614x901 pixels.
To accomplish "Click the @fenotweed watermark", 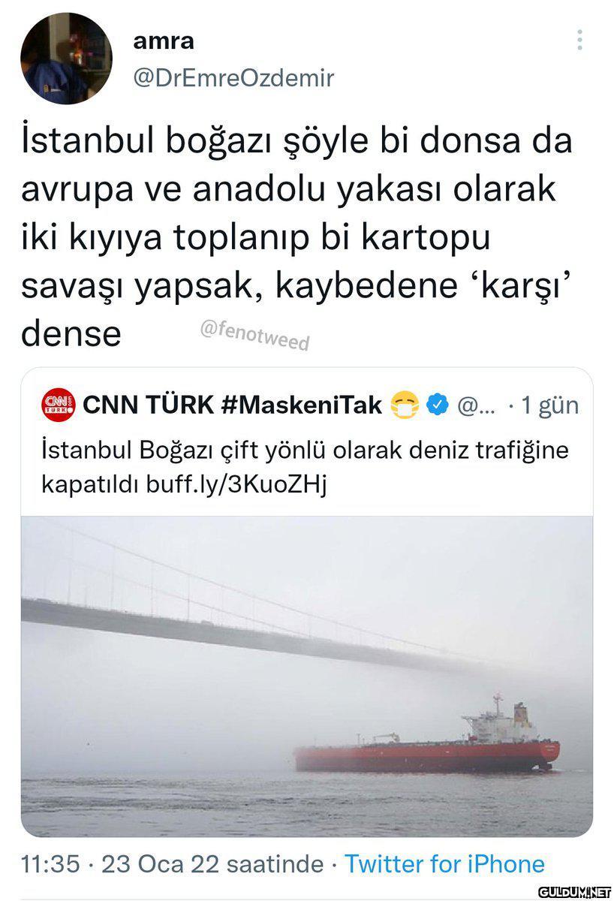I will tap(254, 335).
